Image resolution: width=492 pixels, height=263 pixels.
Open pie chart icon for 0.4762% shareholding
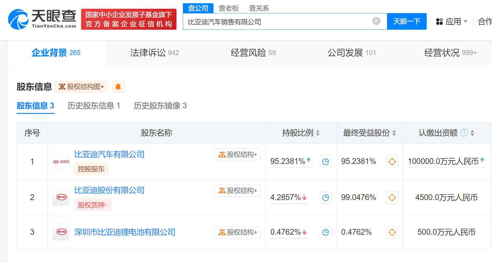pyautogui.click(x=325, y=232)
